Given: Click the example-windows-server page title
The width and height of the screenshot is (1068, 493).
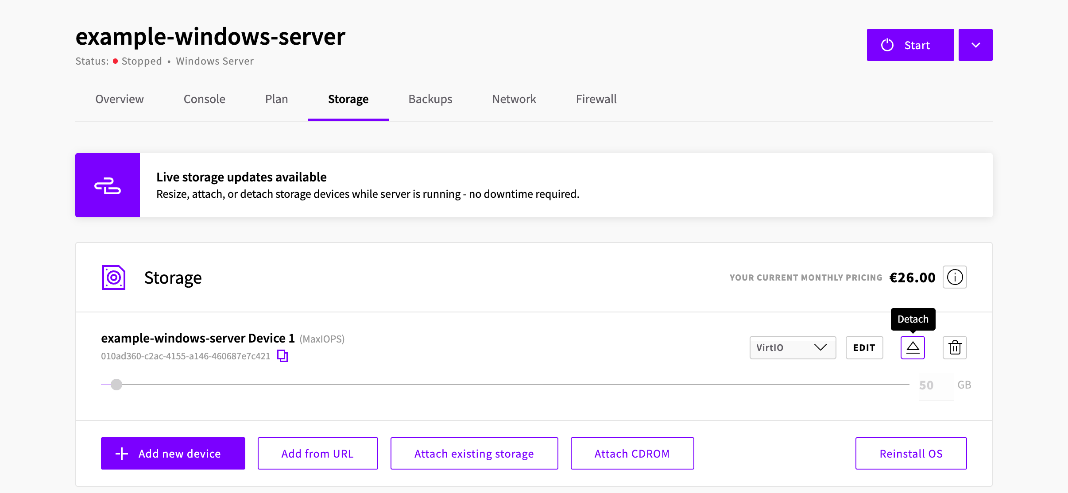Looking at the screenshot, I should pos(210,36).
